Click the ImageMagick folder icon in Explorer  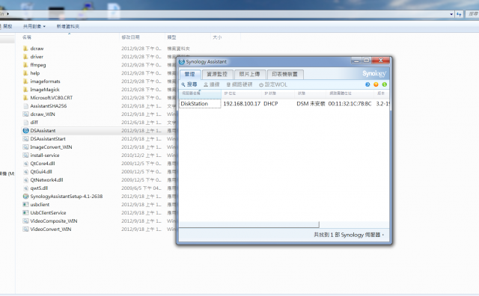25,90
